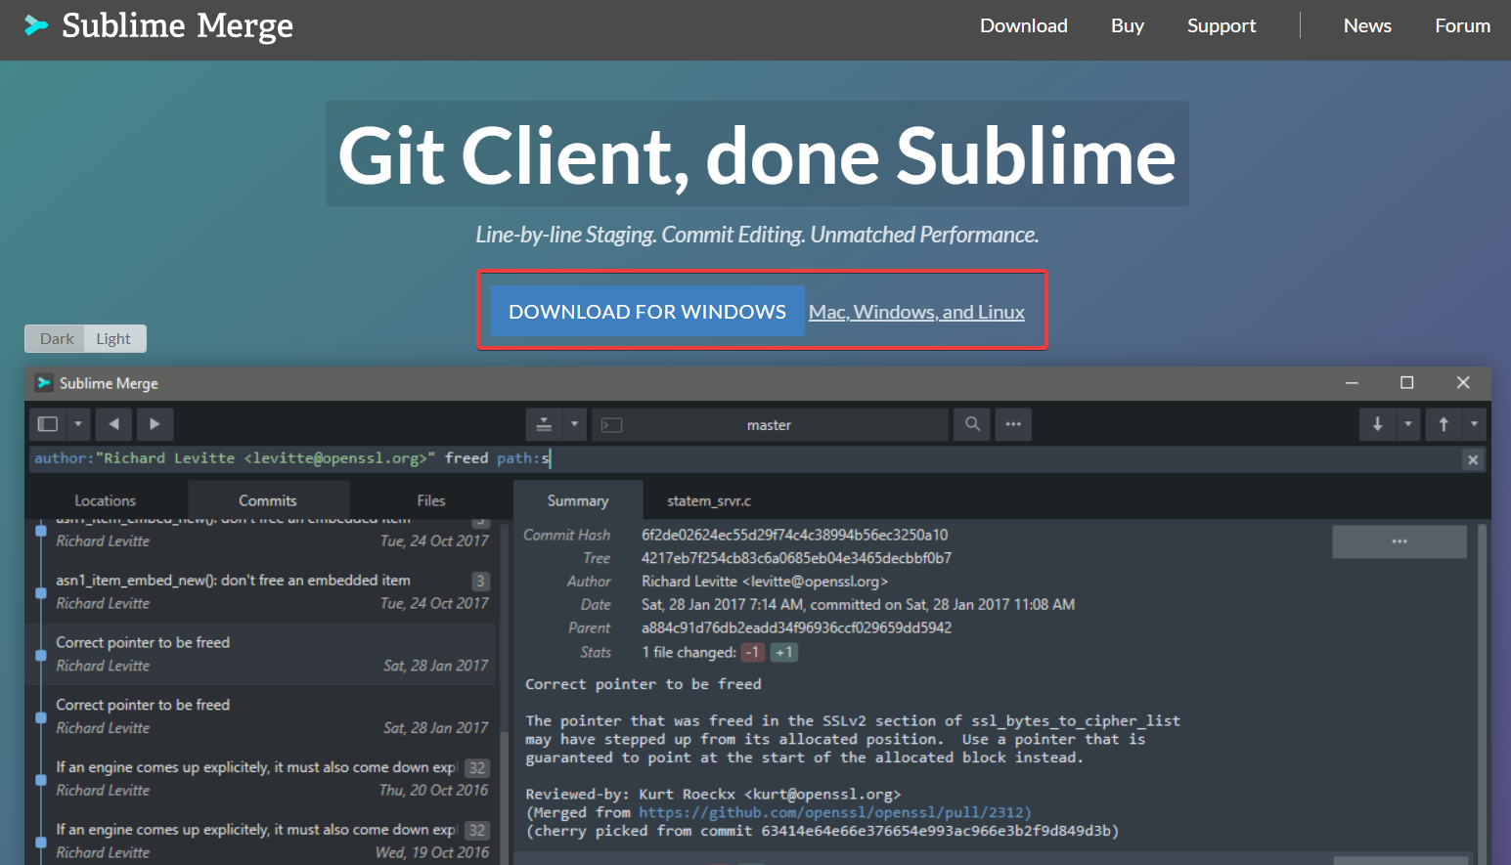The width and height of the screenshot is (1511, 865).
Task: Click the Author value Richard Levitte
Action: [765, 582]
